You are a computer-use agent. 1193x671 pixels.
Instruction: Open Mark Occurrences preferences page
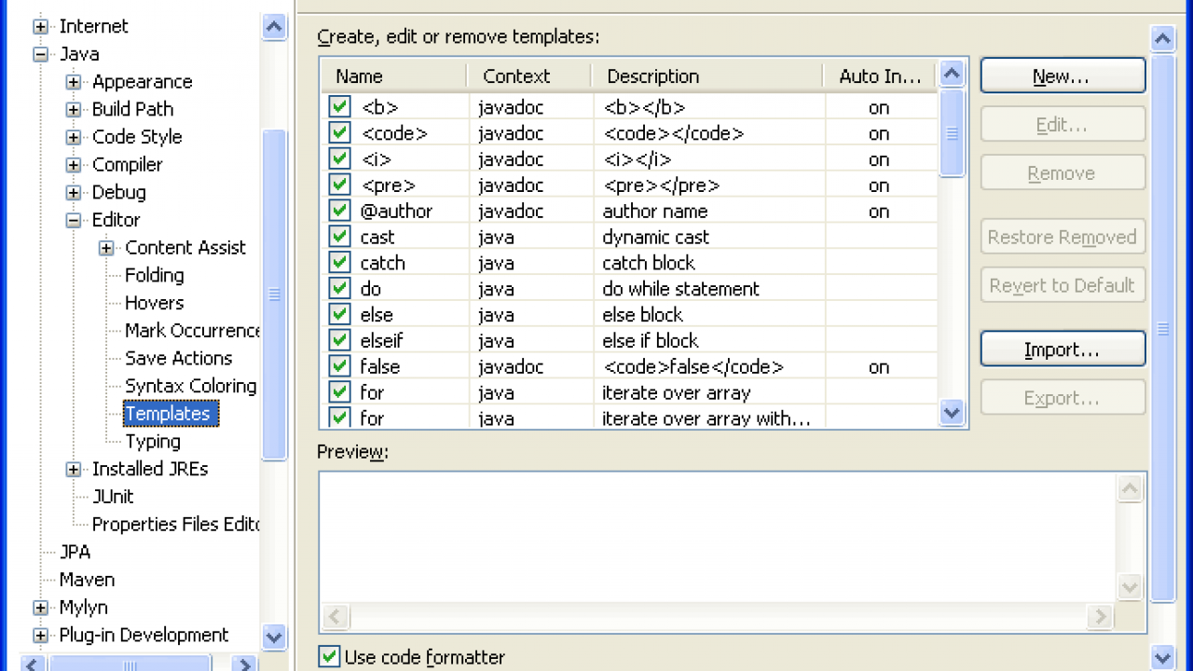193,331
